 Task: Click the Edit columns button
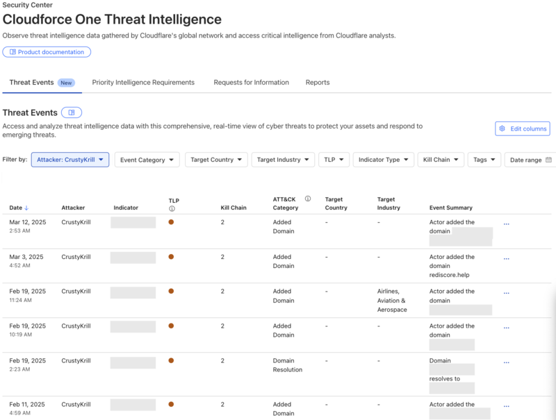click(523, 128)
